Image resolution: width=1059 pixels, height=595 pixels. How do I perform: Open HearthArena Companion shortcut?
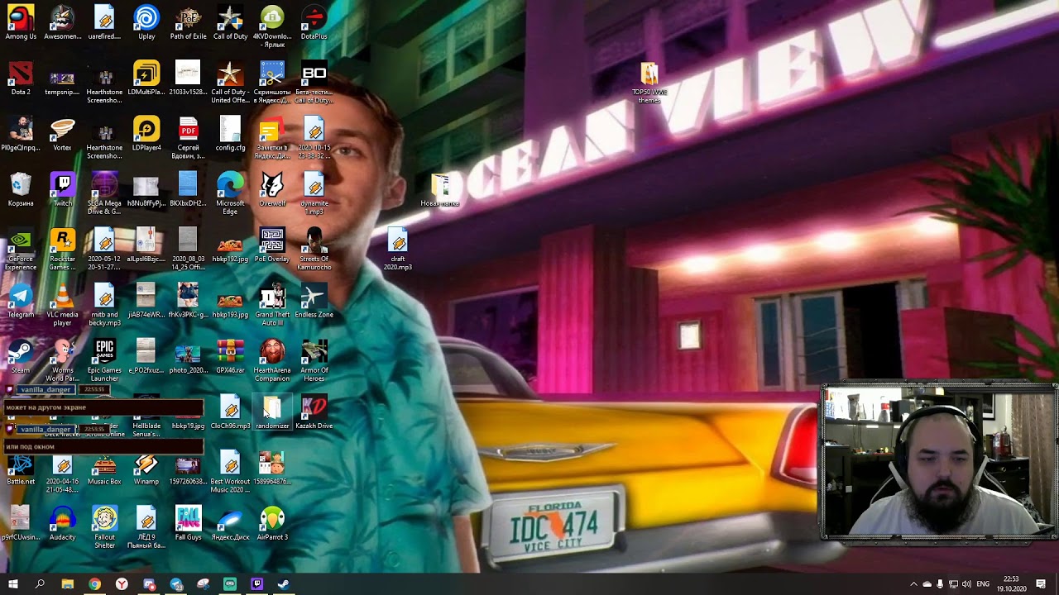tap(272, 360)
